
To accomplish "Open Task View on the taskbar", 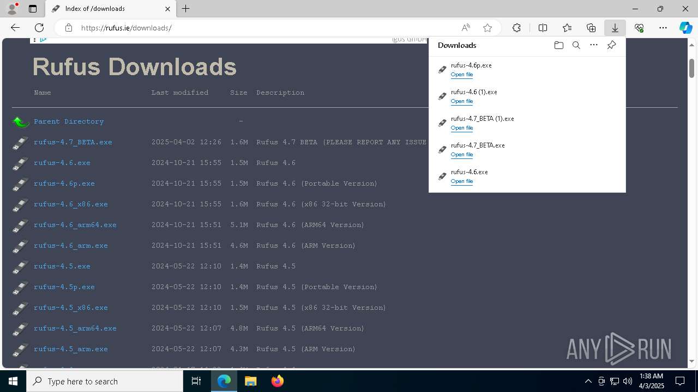I will tap(196, 381).
